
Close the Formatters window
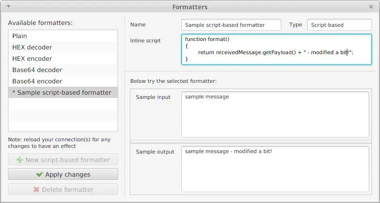[371, 7]
